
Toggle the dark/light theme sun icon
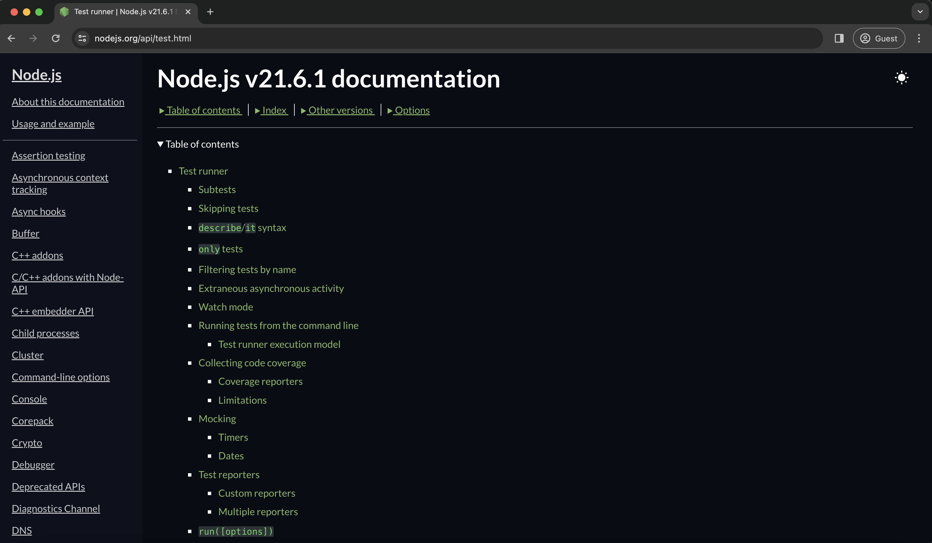coord(901,78)
